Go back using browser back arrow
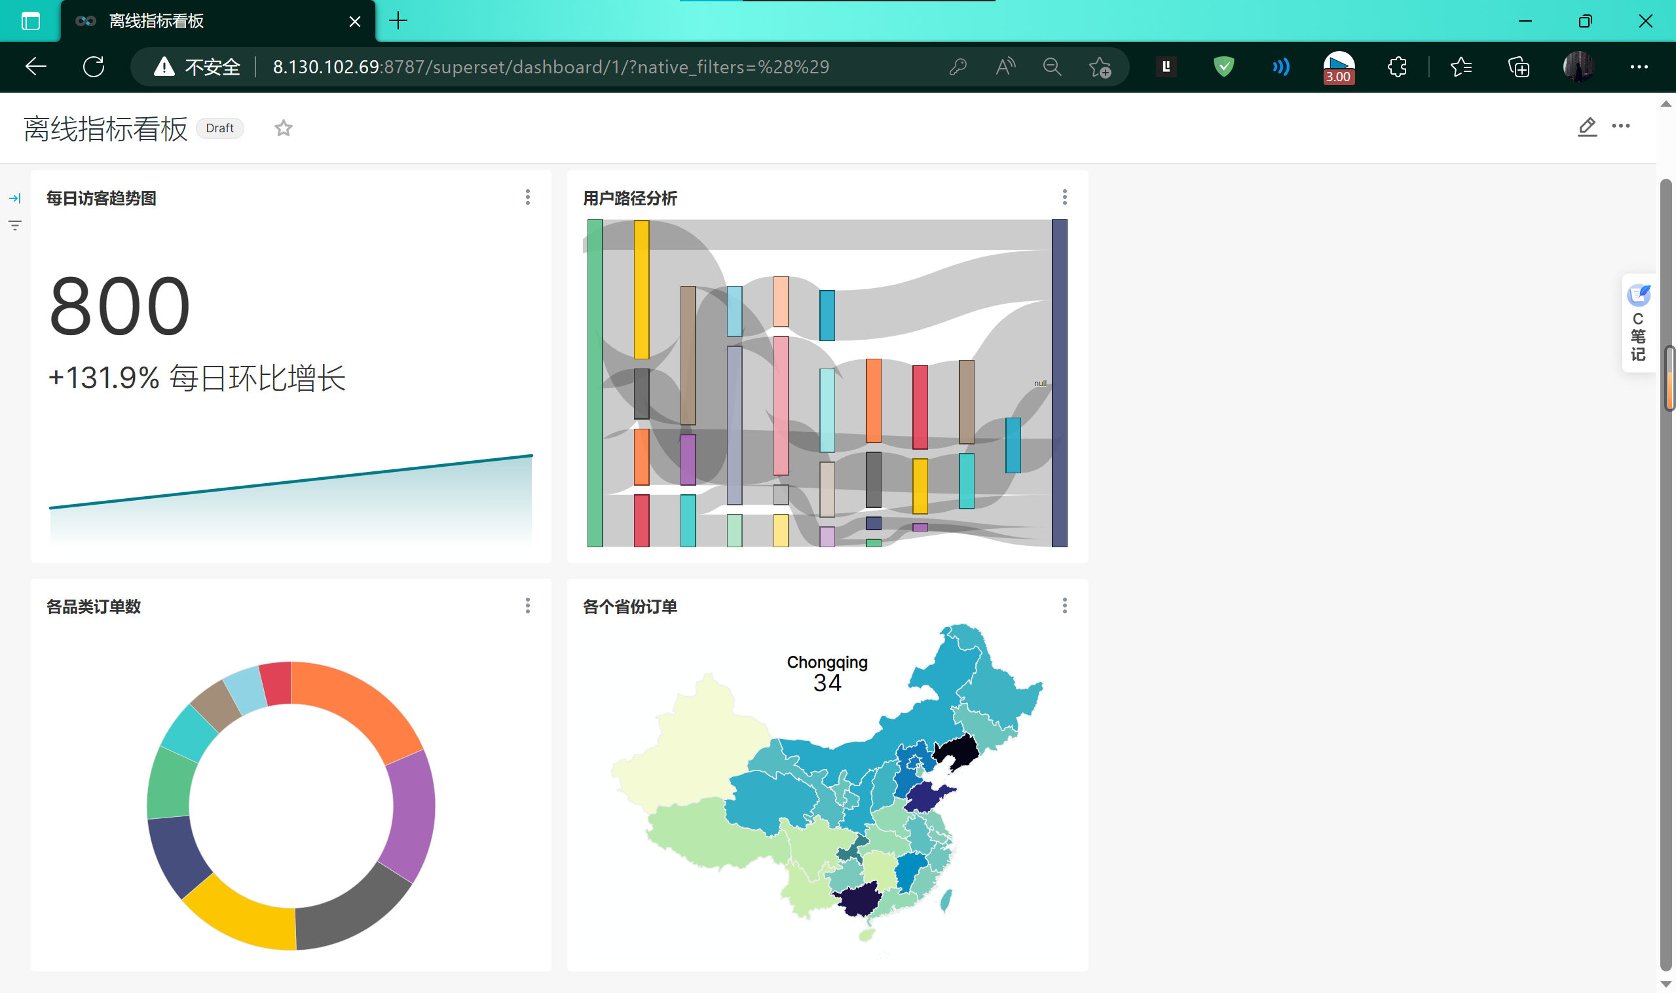Viewport: 1676px width, 993px height. pos(35,67)
